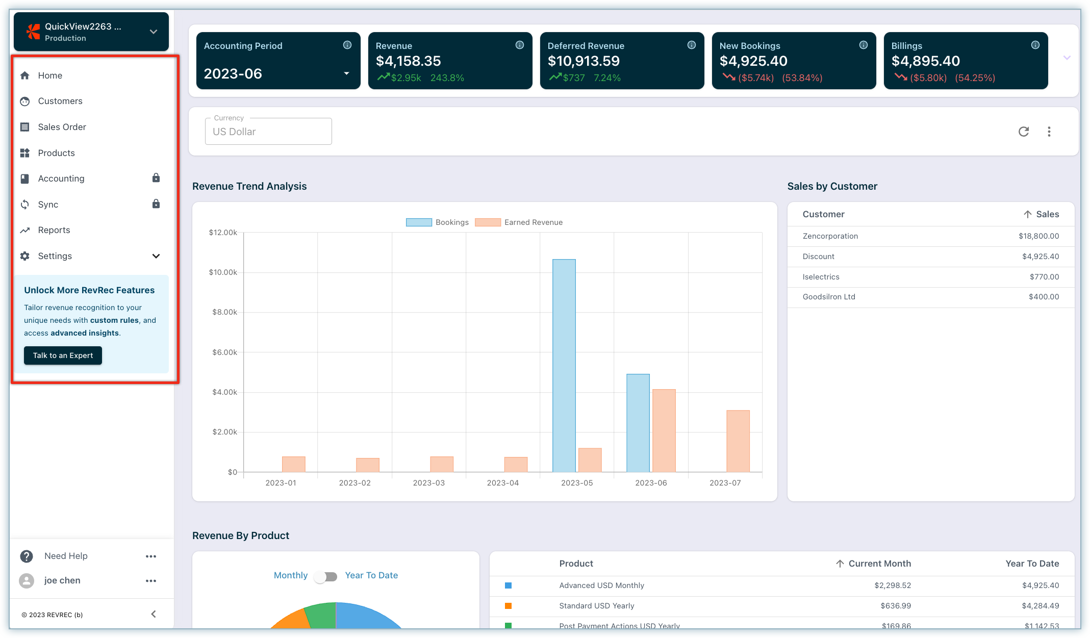The image size is (1090, 638).
Task: Open the vertical three-dot options menu
Action: pos(1049,132)
